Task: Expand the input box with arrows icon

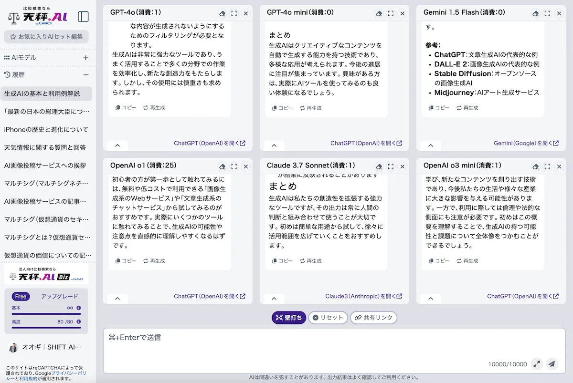Action: coord(537,364)
